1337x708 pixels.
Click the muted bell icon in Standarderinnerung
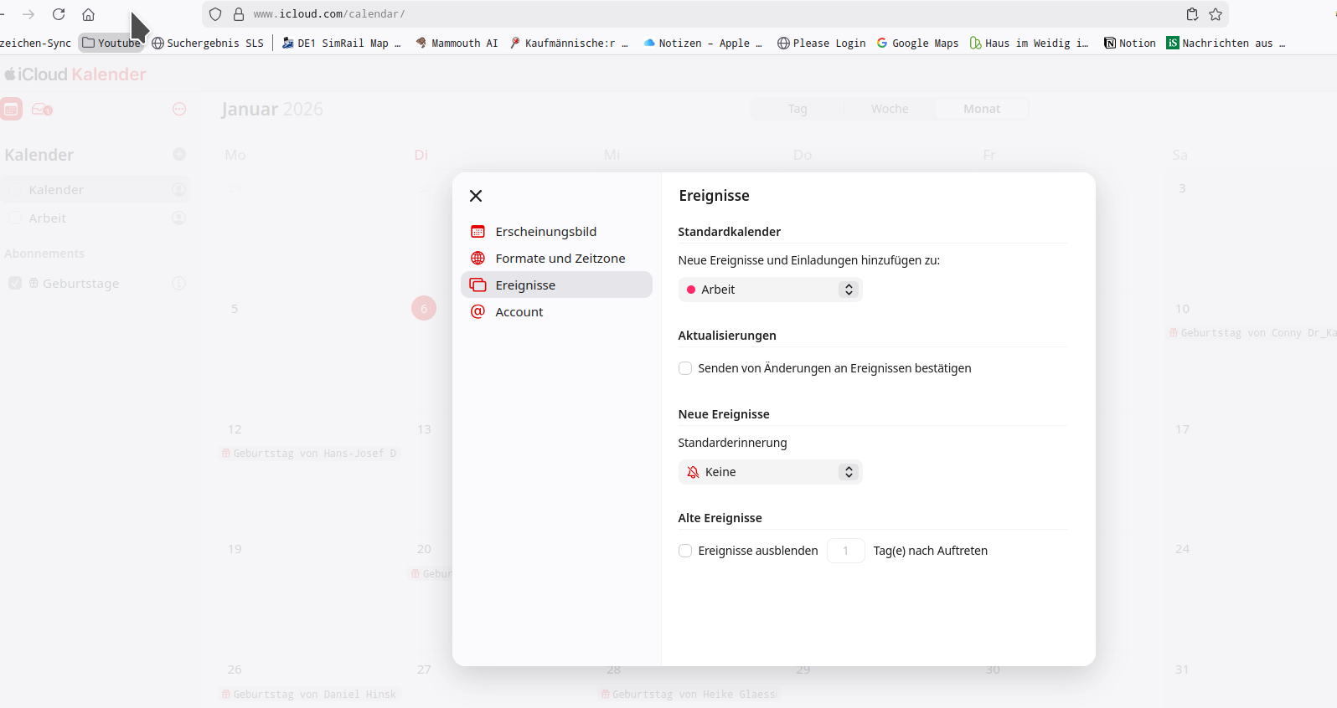693,472
